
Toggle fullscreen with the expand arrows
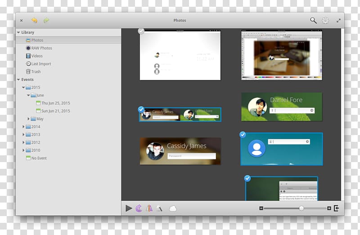tap(338, 20)
